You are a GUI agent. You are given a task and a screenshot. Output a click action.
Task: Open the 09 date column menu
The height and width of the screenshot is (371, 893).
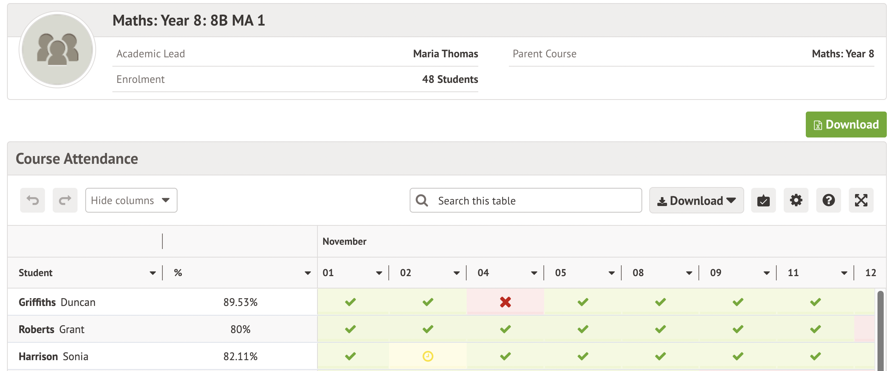click(767, 273)
